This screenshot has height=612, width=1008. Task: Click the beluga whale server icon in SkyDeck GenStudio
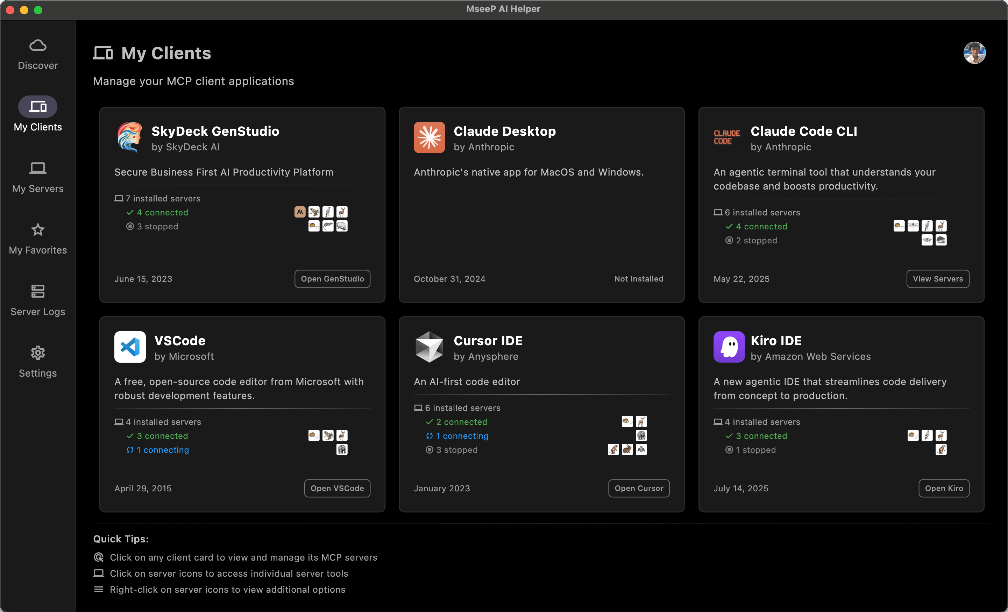click(342, 226)
